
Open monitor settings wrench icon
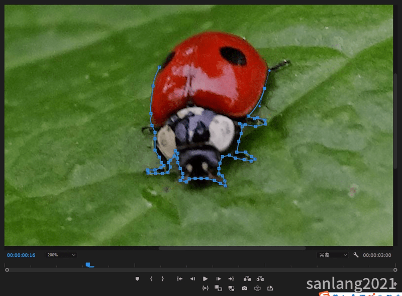coord(356,255)
